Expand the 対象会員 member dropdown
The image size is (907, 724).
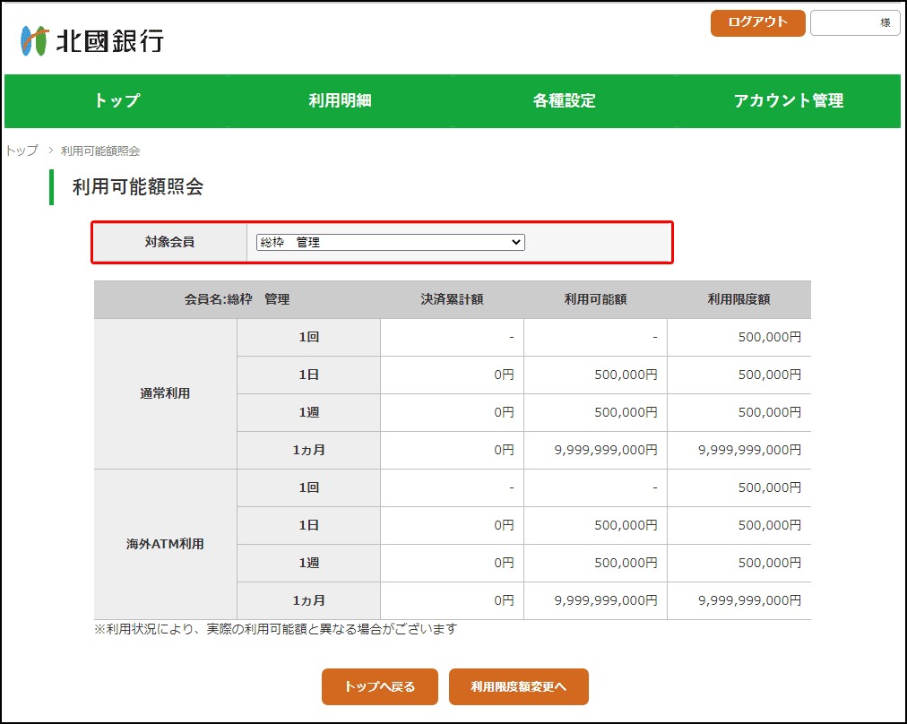[390, 242]
